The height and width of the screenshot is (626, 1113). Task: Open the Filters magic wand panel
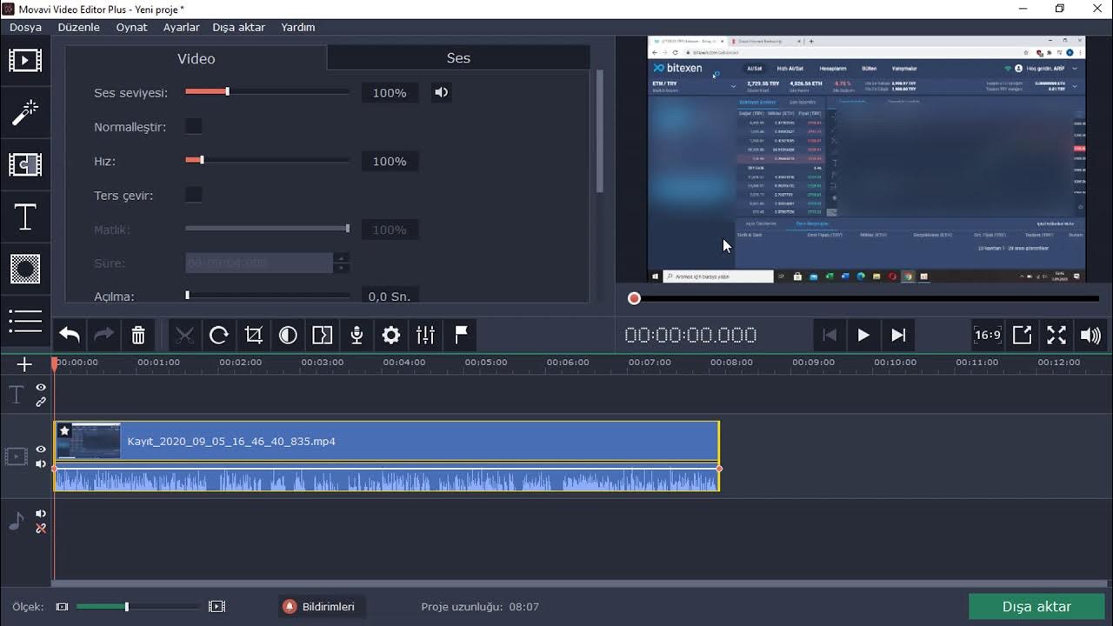25,112
